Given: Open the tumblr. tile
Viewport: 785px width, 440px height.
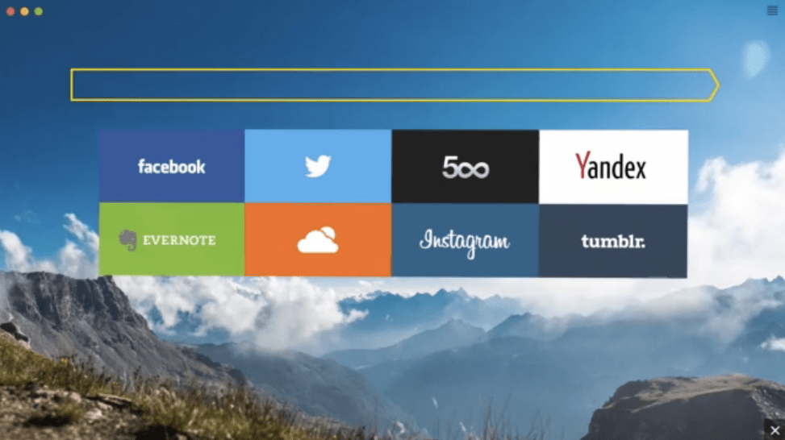Looking at the screenshot, I should 613,241.
